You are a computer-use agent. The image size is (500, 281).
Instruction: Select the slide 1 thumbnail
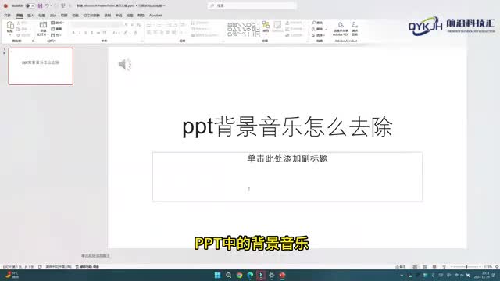point(41,66)
